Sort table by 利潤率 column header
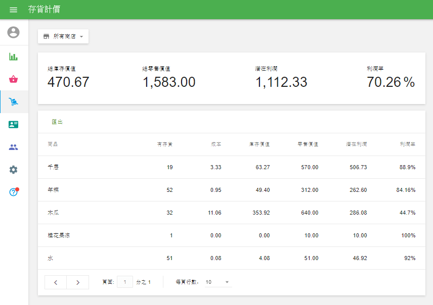The image size is (433, 305). click(407, 144)
